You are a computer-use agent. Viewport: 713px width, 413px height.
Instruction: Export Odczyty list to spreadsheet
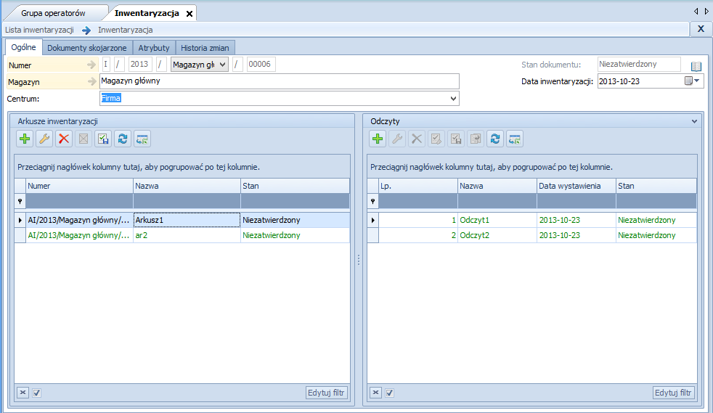[x=515, y=139]
